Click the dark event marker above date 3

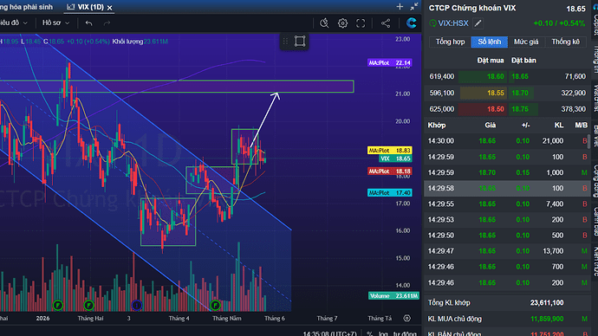tap(137, 305)
